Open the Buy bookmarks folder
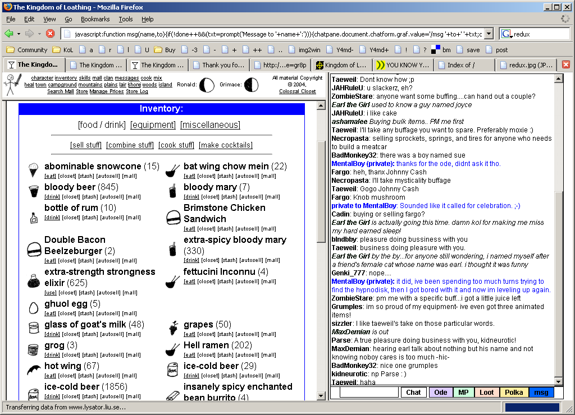Viewport: 575px width, 415px height. 165,50
